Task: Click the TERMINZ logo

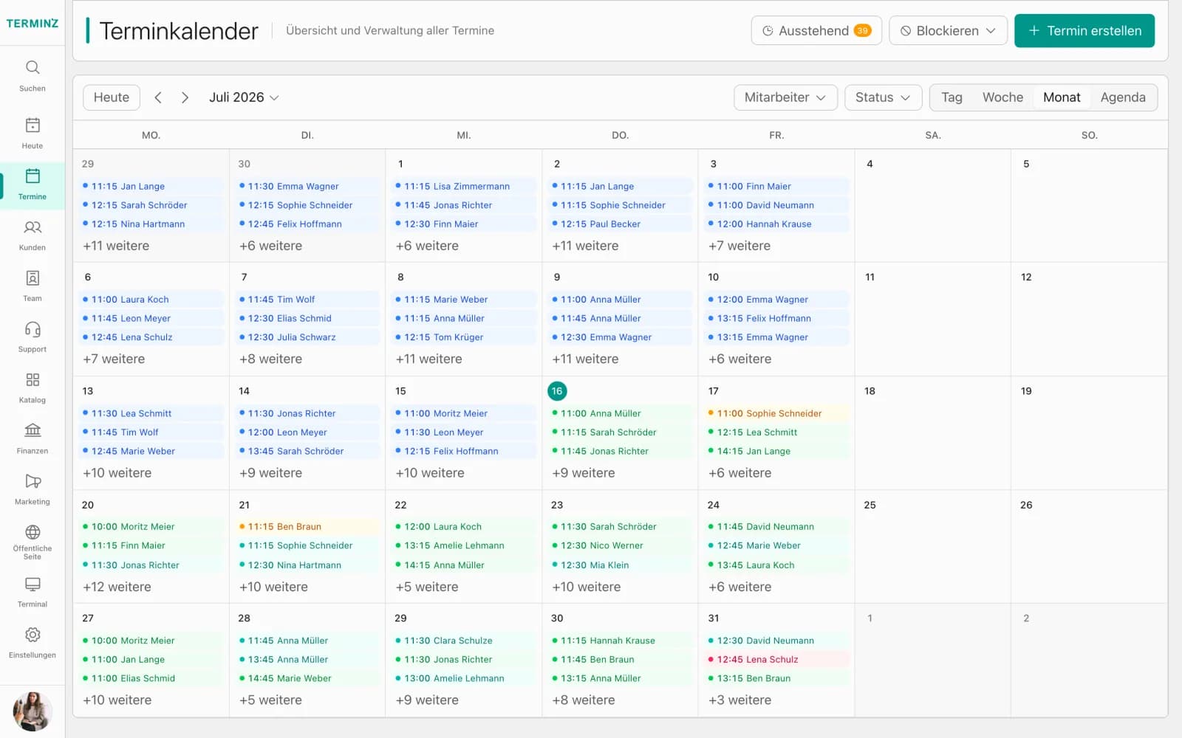Action: pyautogui.click(x=33, y=23)
